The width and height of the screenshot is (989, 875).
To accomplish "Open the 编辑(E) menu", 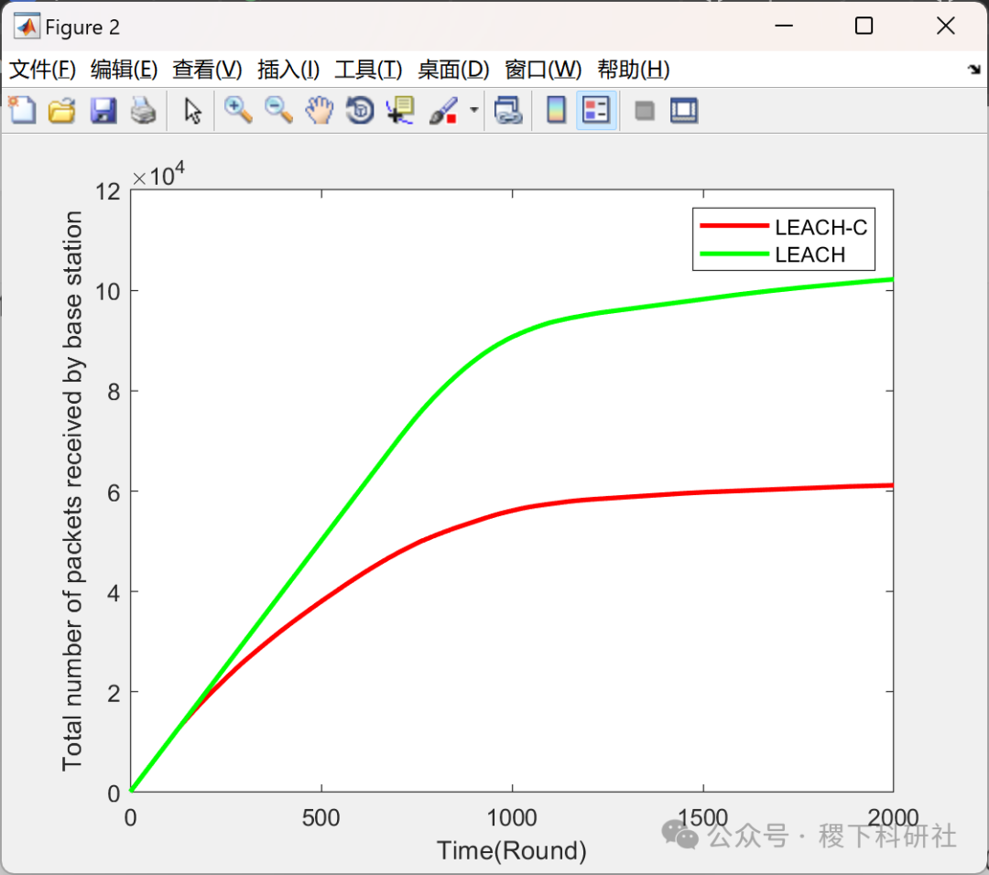I will pos(125,70).
